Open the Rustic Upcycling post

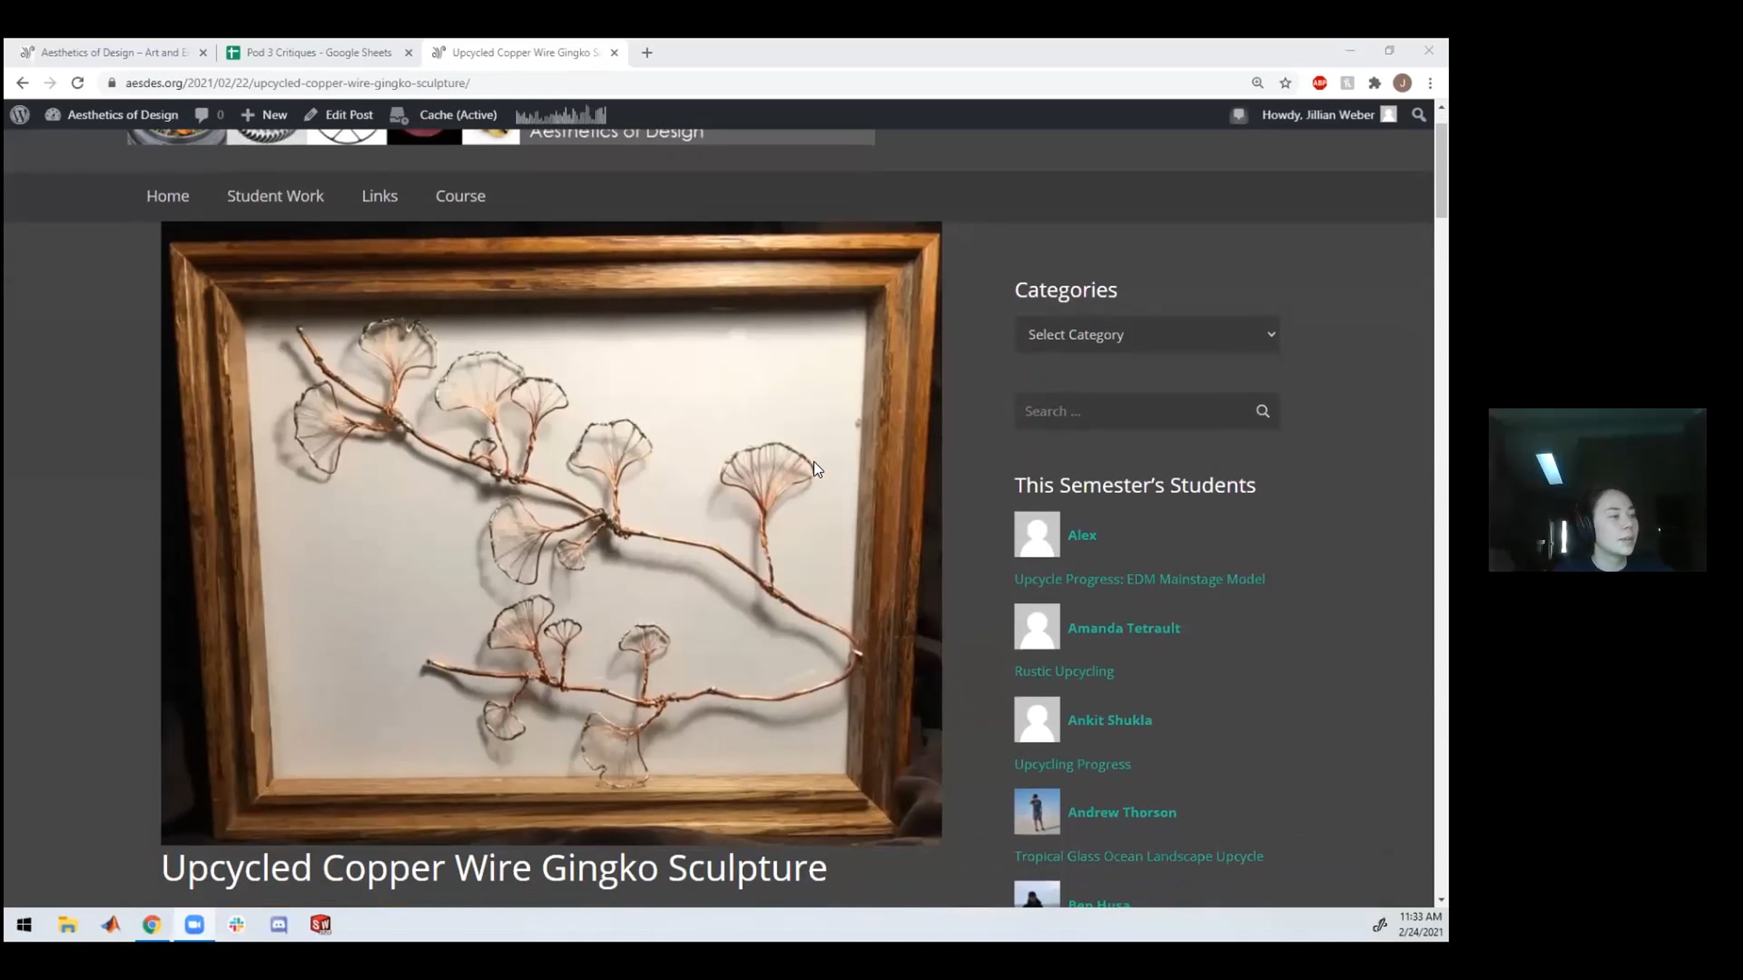point(1064,671)
